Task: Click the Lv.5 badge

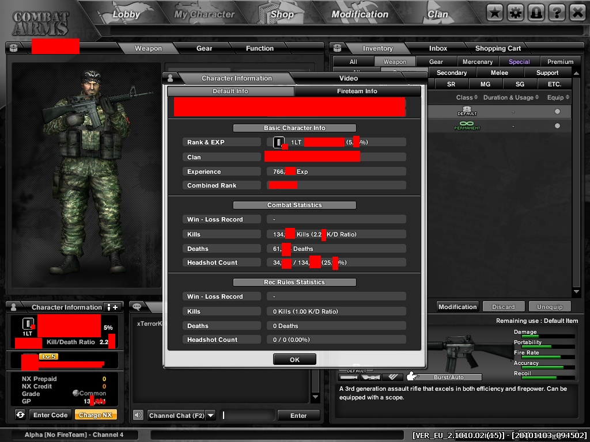Action: (48, 356)
